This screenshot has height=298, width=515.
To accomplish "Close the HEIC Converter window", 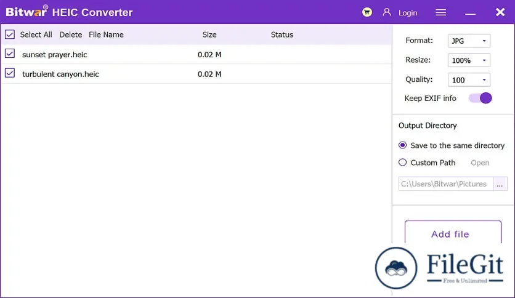I will pos(500,12).
